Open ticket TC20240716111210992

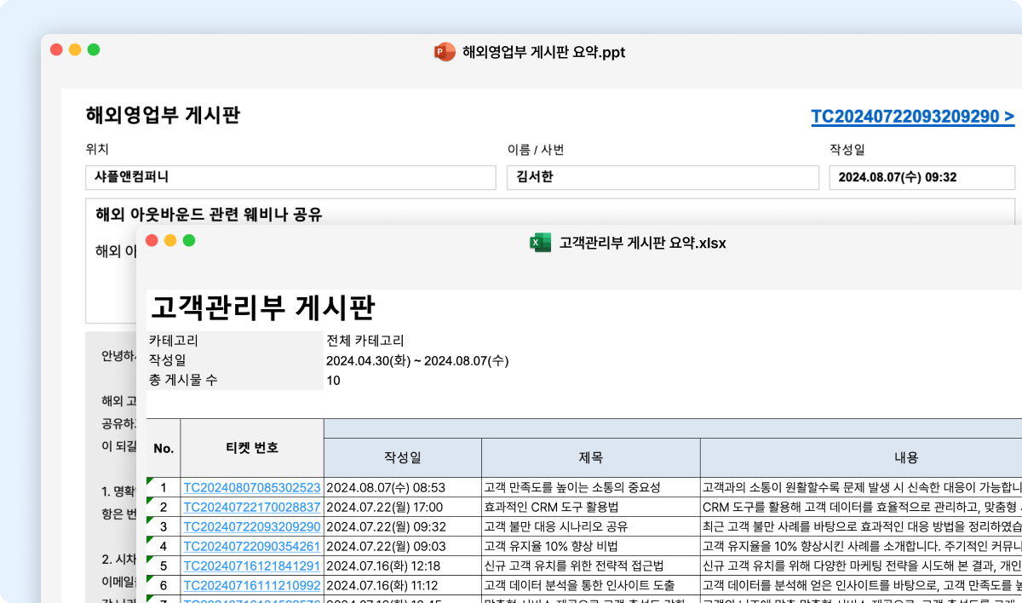coord(252,585)
